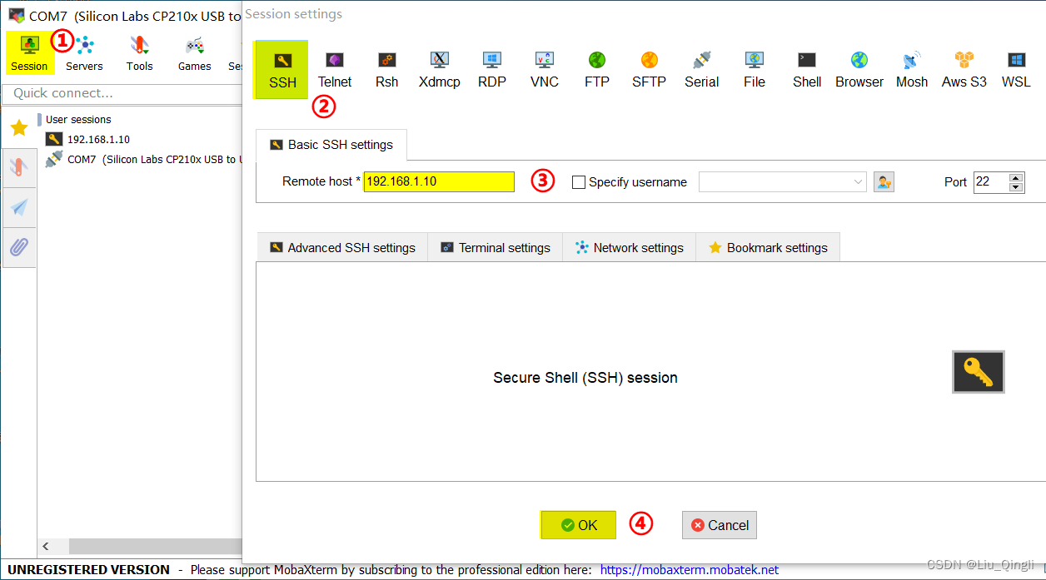The image size is (1046, 580).
Task: Open the Servers toolbar icon
Action: (x=84, y=52)
